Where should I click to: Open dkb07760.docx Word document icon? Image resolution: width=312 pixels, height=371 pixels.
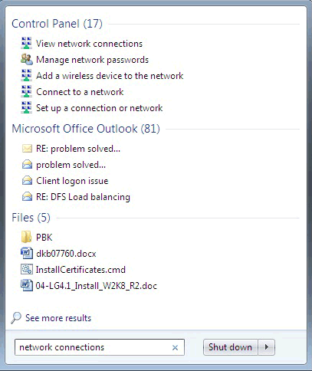pyautogui.click(x=27, y=253)
